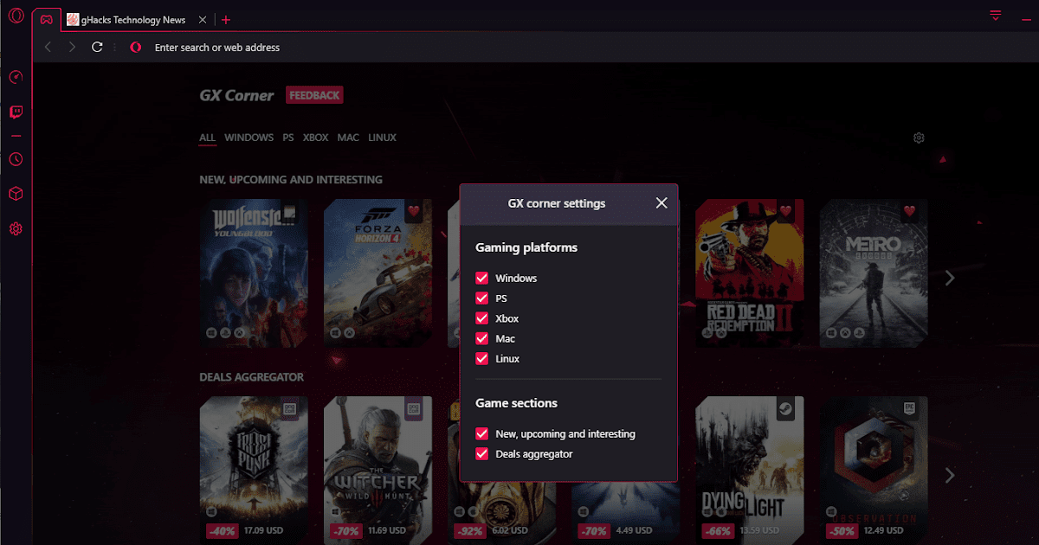Viewport: 1039px width, 545px height.
Task: Uncheck the PS platform checkbox
Action: pyautogui.click(x=482, y=298)
